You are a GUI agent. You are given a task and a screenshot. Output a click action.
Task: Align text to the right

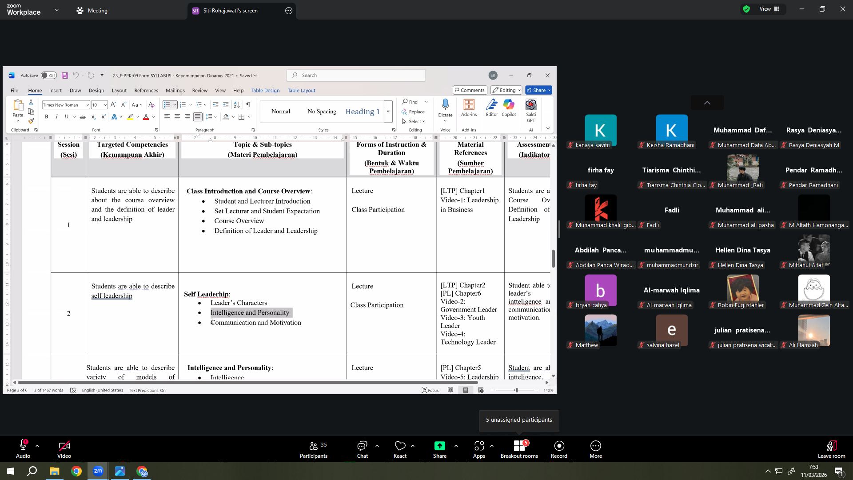click(x=187, y=117)
